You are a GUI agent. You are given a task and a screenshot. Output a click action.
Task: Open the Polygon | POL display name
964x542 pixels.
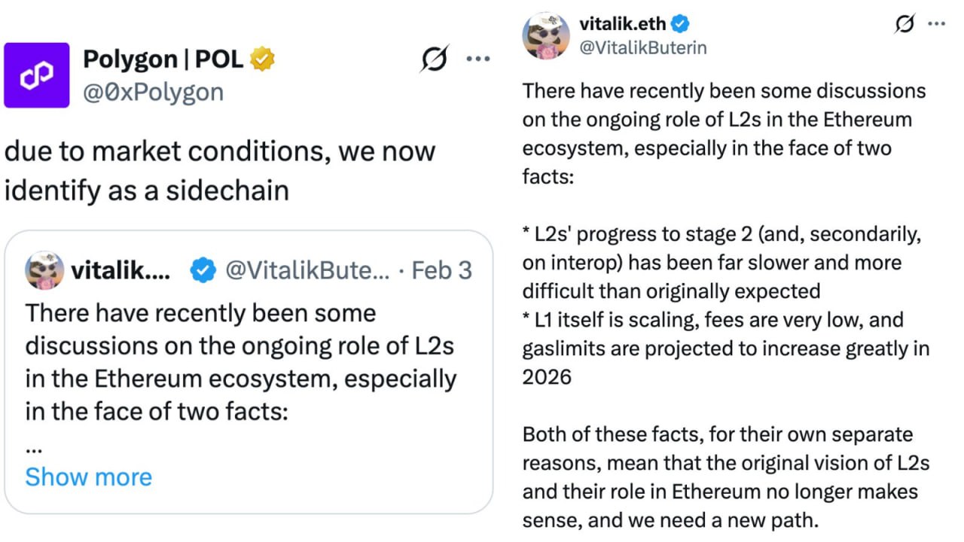tap(163, 59)
